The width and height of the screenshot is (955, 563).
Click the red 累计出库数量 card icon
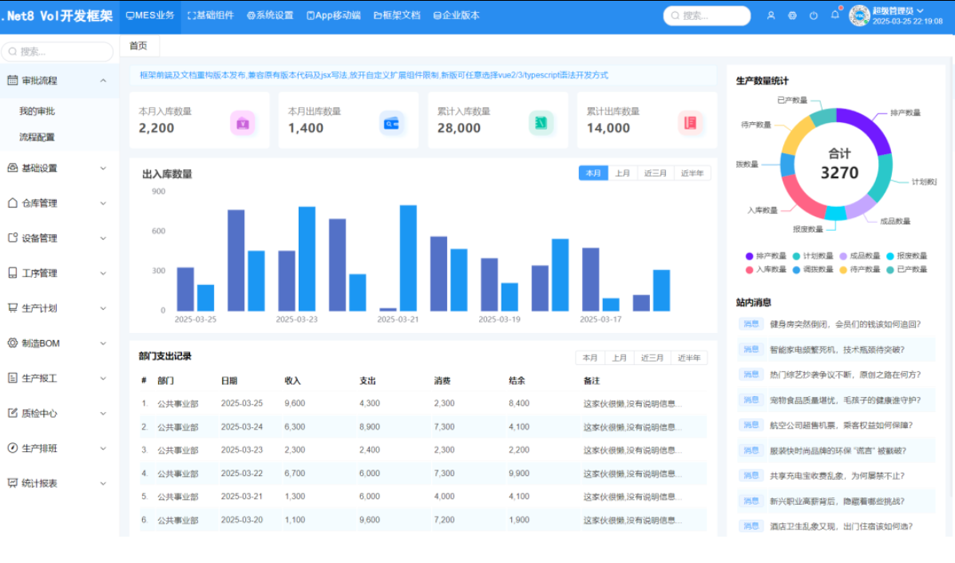(x=690, y=123)
